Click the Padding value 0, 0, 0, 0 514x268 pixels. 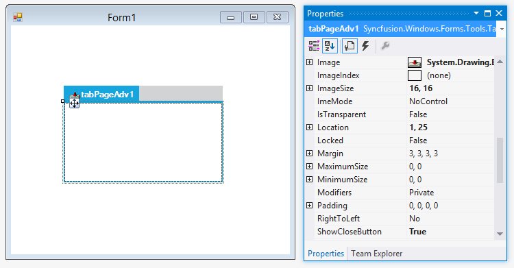click(x=424, y=206)
